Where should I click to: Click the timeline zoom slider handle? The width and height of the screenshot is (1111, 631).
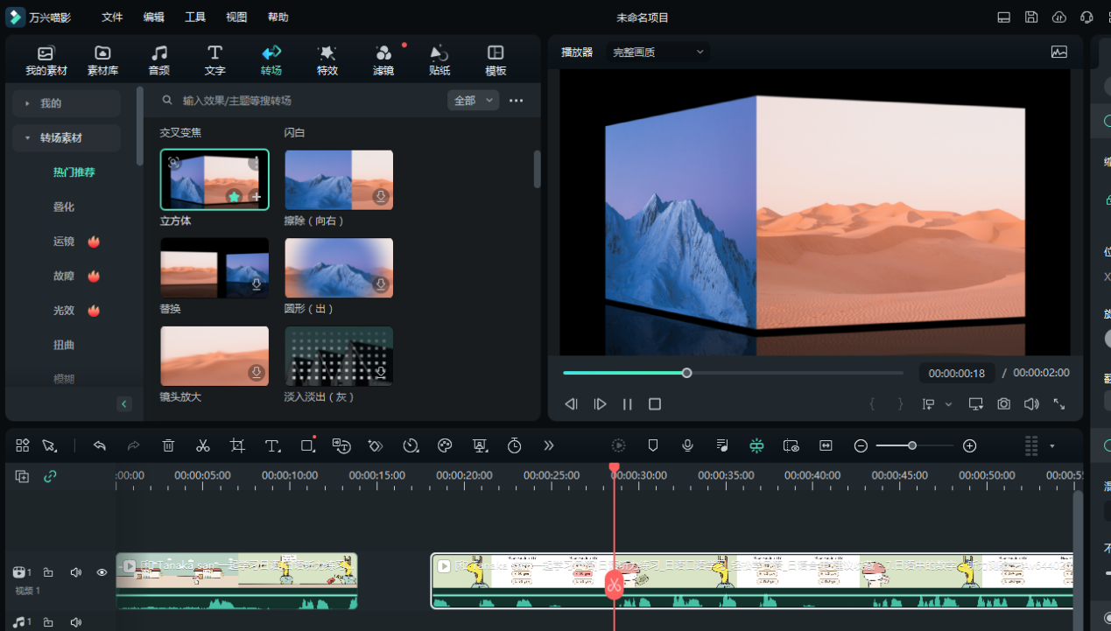tap(912, 445)
